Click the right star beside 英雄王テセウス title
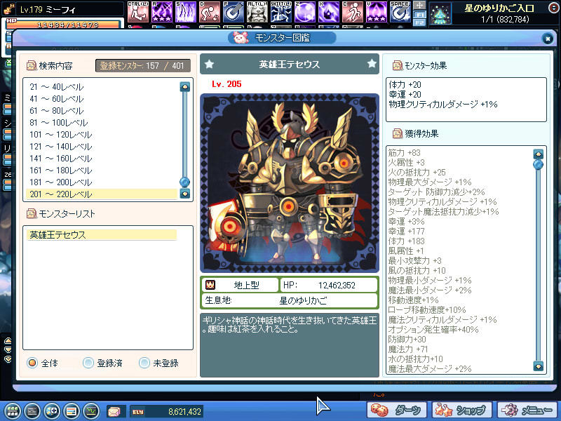561x421 pixels. pyautogui.click(x=372, y=63)
